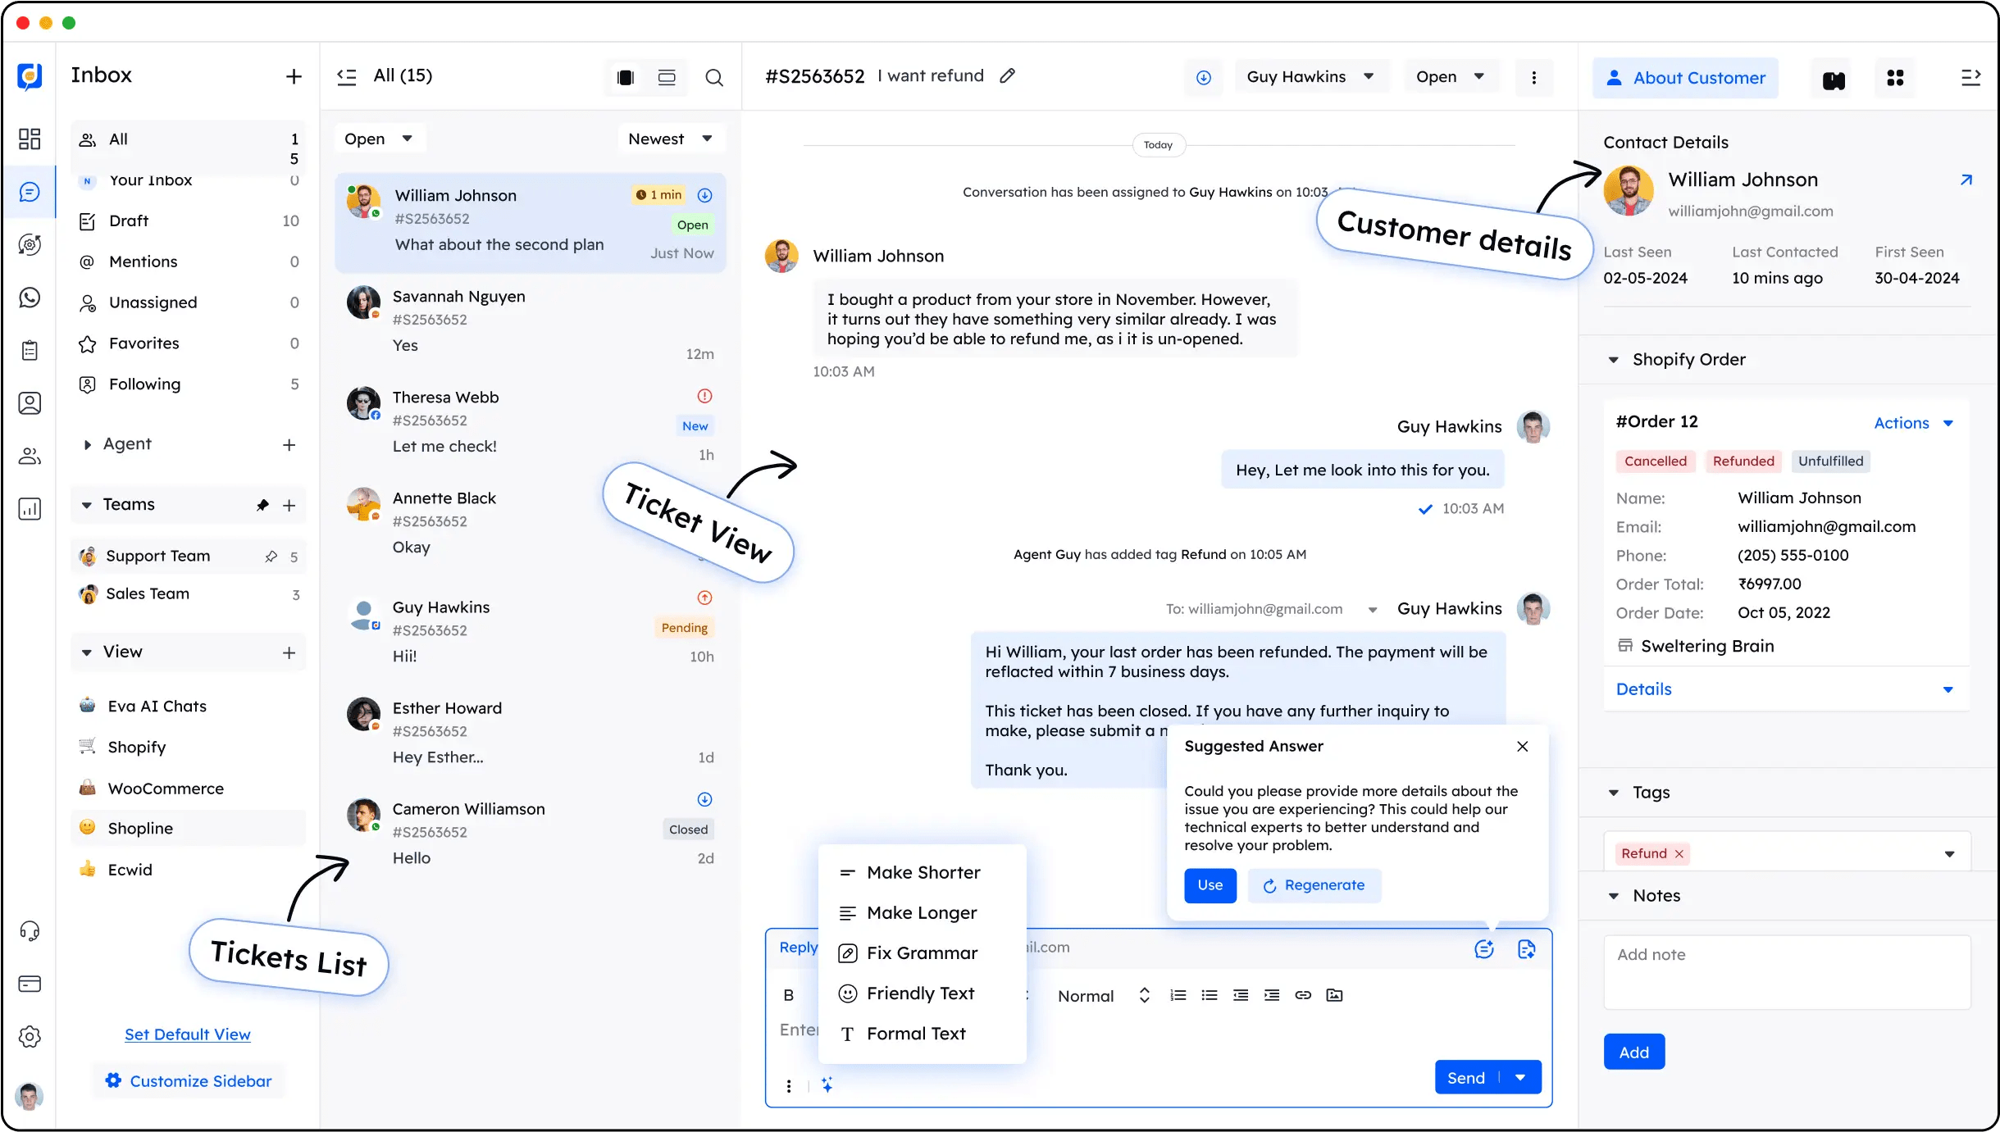Click the search icon in tickets list
The width and height of the screenshot is (2000, 1132).
coord(713,78)
